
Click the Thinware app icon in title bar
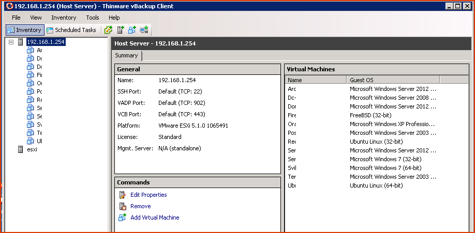(10, 6)
